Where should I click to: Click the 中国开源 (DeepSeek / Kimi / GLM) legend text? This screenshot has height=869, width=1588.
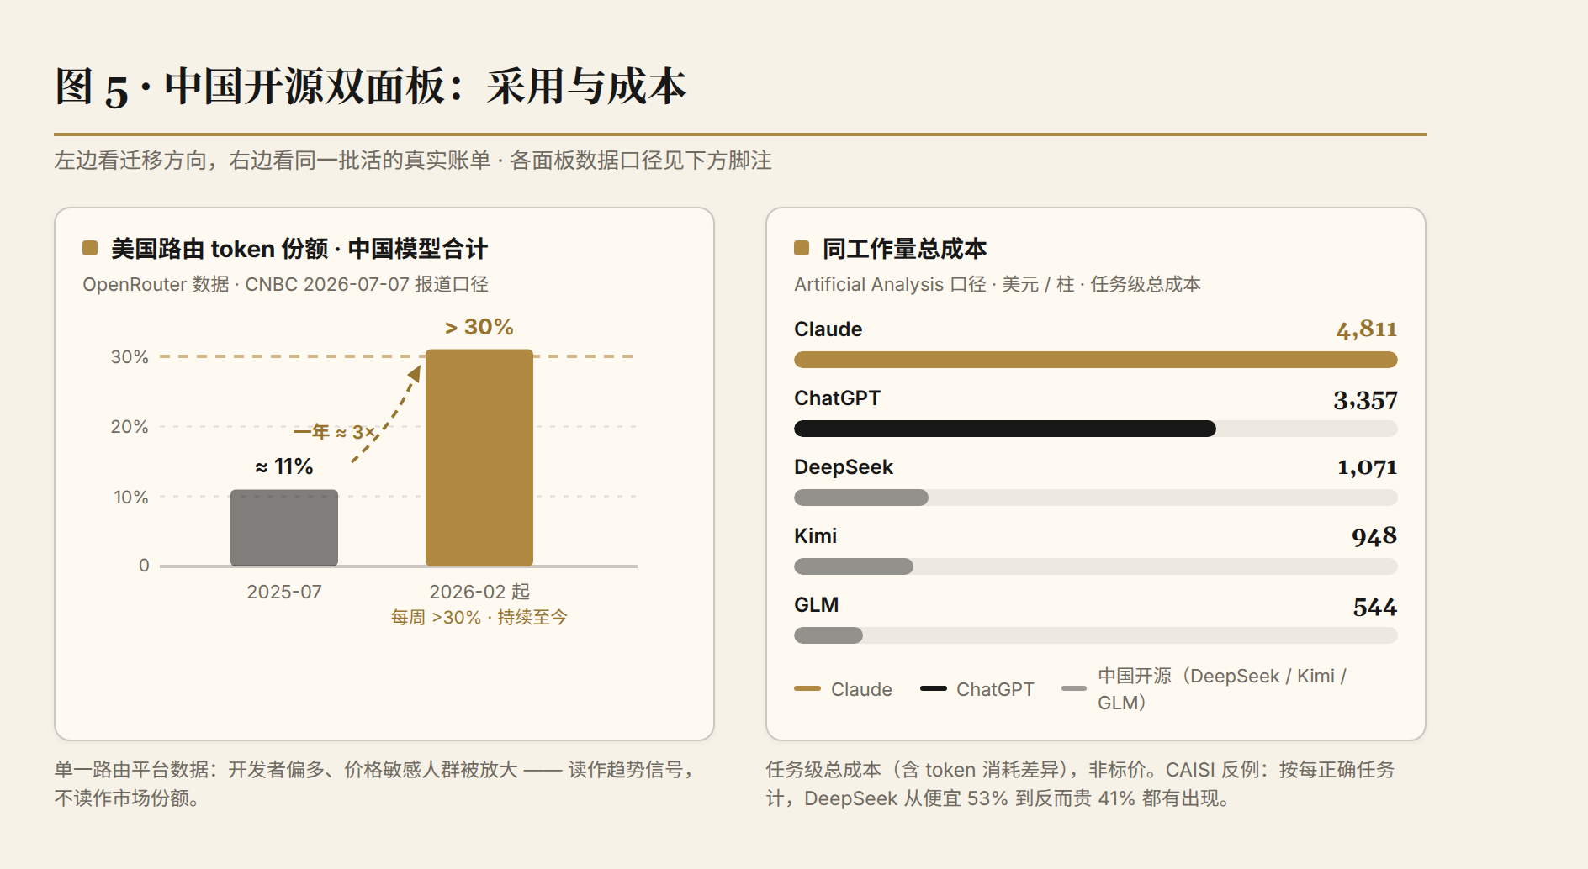tap(1222, 689)
